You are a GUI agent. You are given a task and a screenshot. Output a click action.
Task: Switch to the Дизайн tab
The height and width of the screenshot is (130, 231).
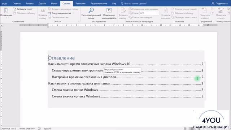point(42,4)
